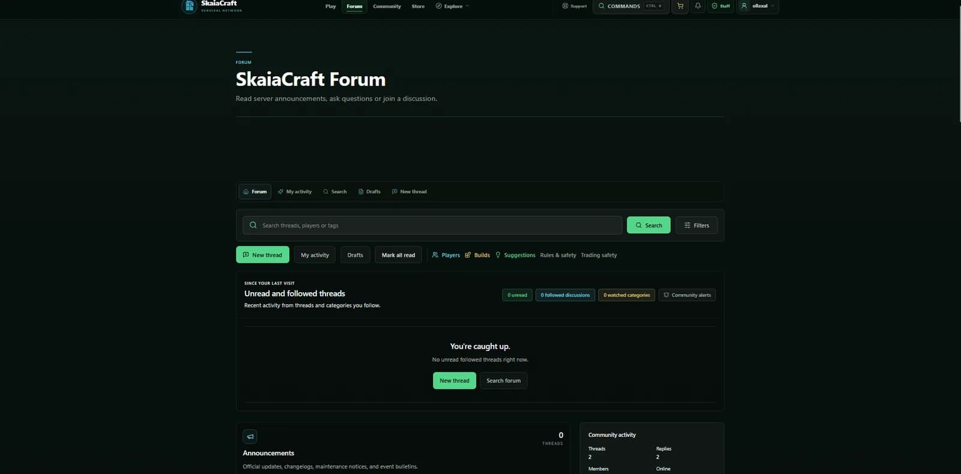Switch to the My activity sub-tab
961x474 pixels.
(x=295, y=191)
